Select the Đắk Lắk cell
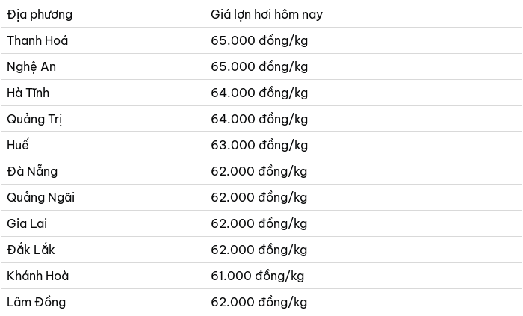The width and height of the screenshot is (523, 316). (x=103, y=250)
